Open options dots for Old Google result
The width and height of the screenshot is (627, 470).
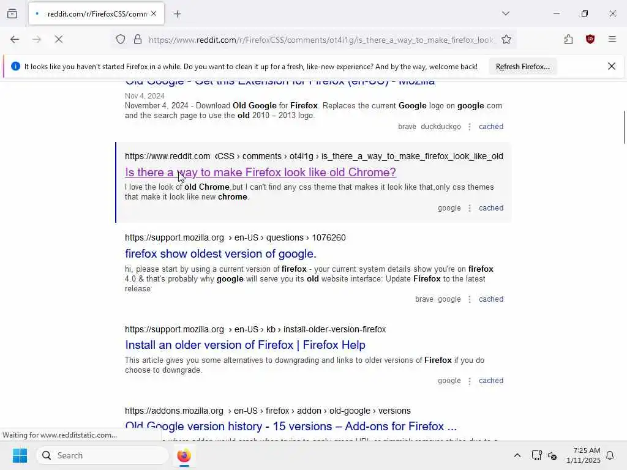470,127
